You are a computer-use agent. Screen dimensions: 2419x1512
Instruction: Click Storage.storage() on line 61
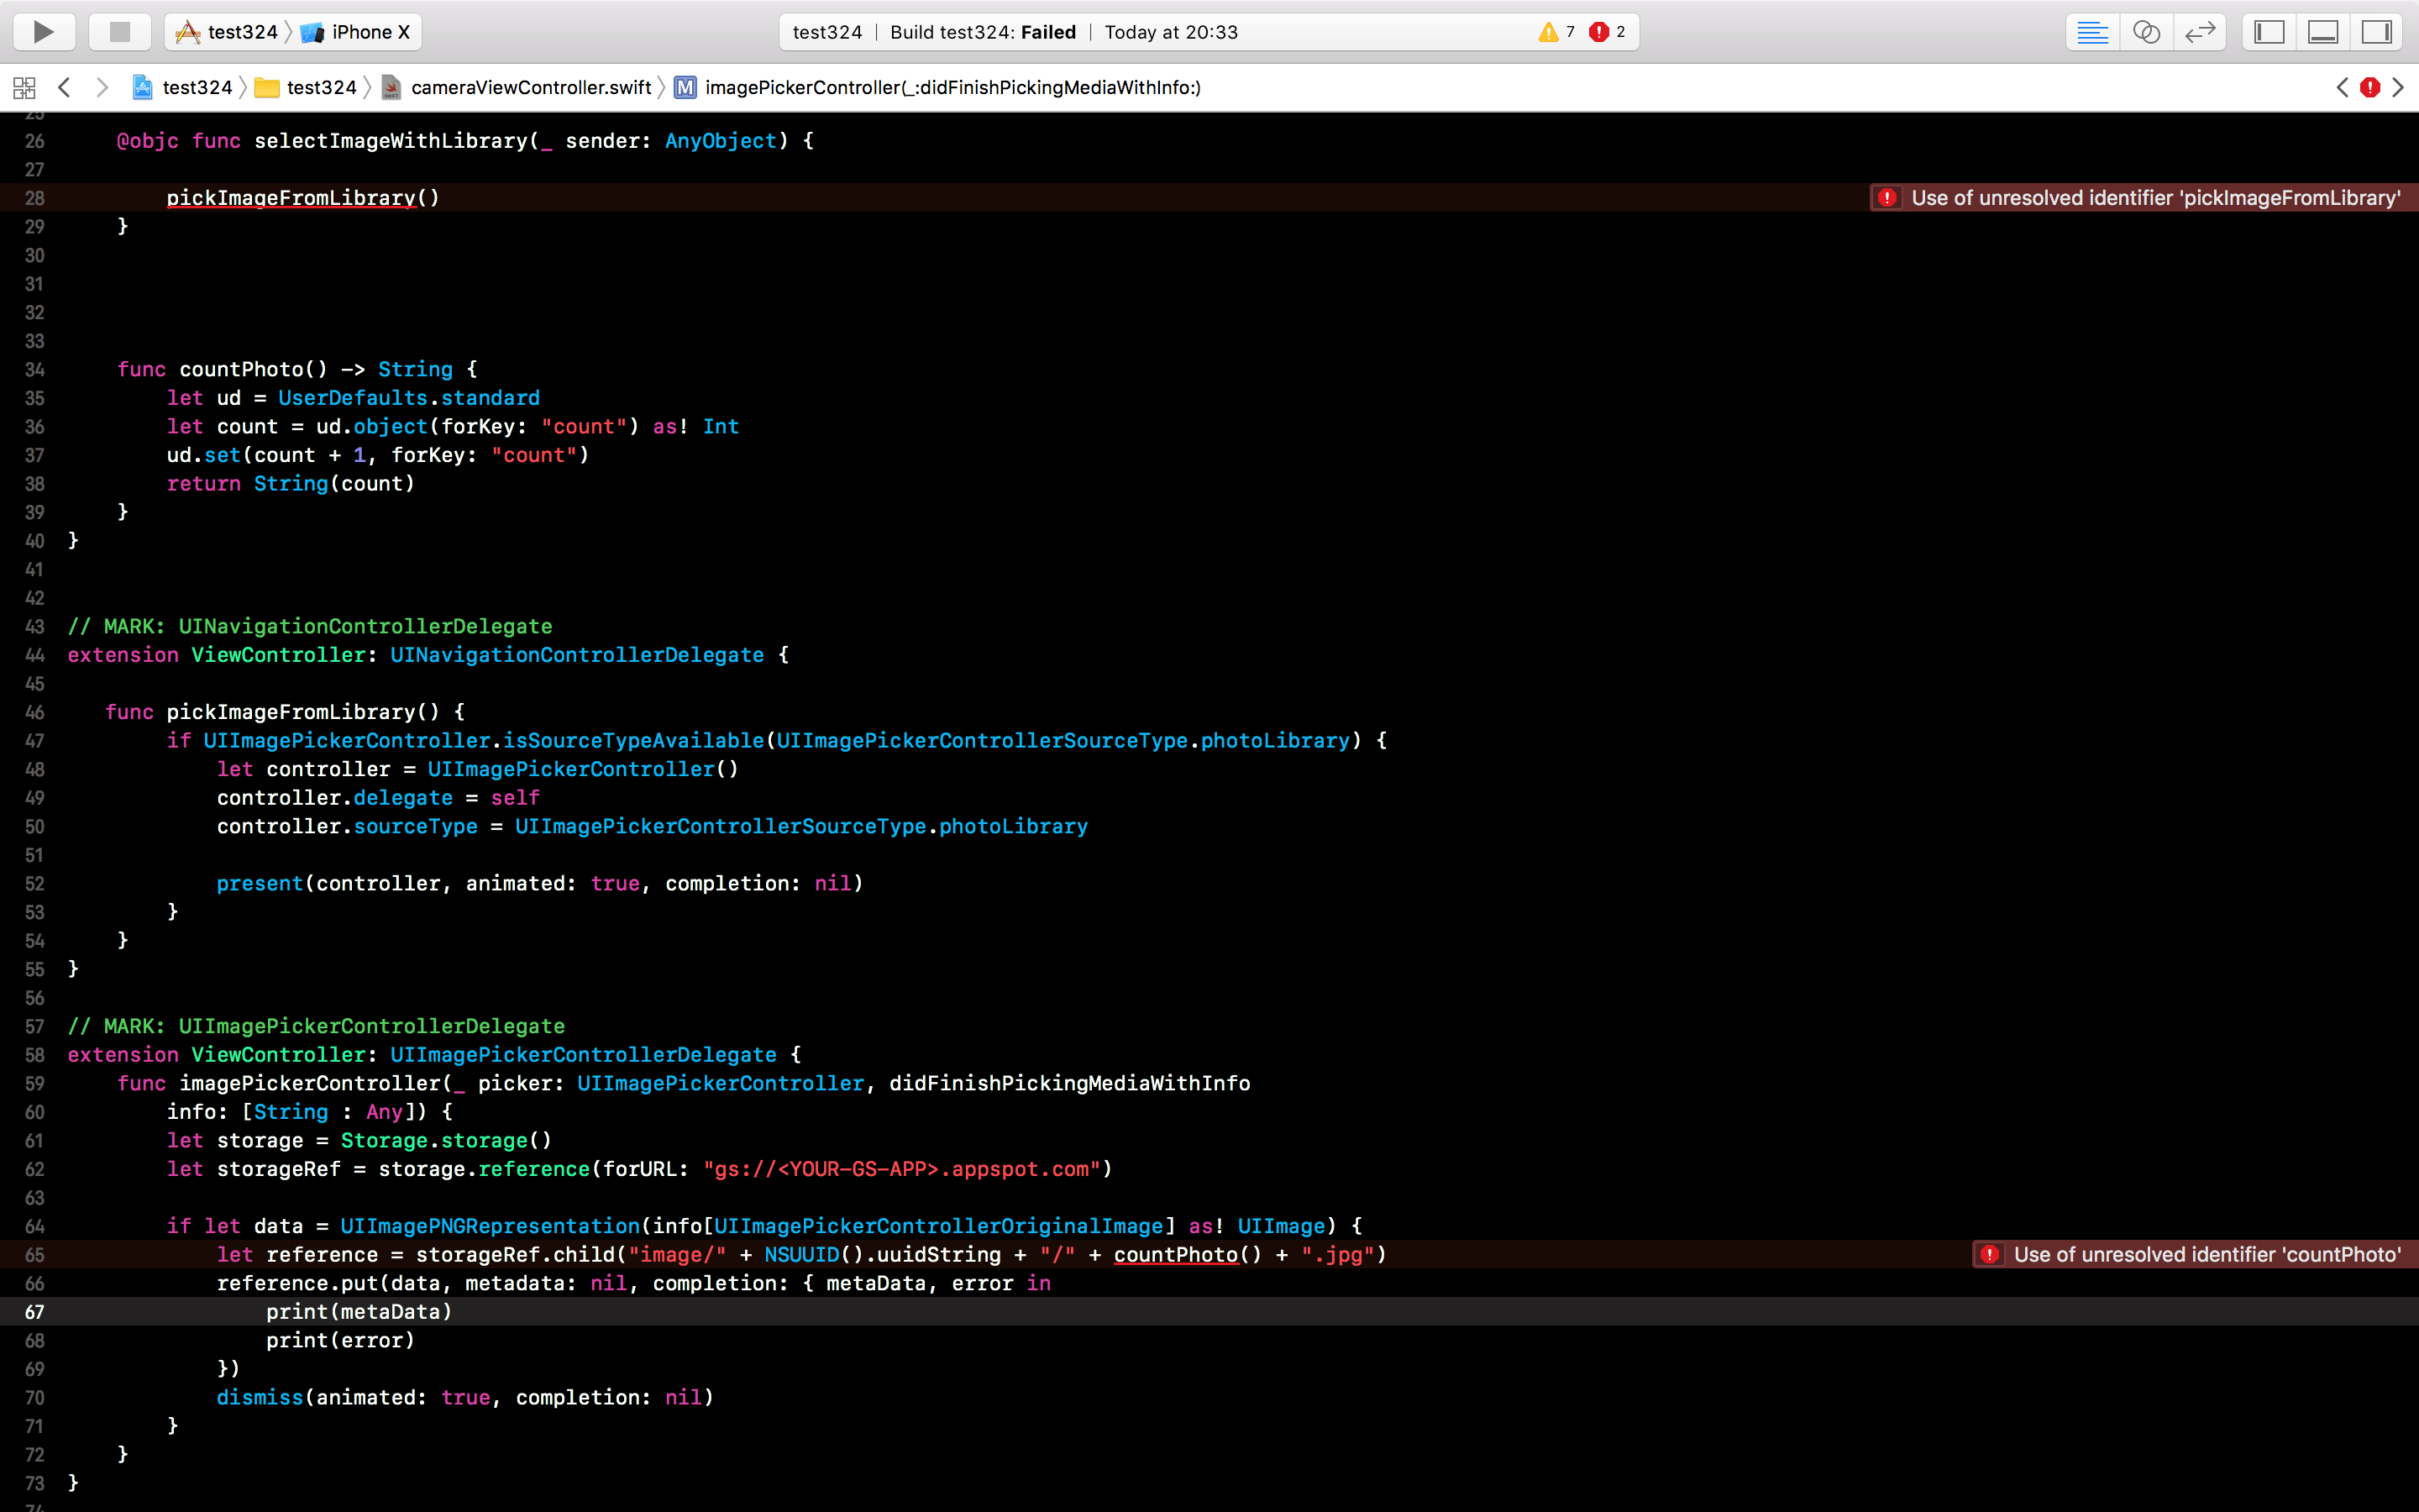[447, 1141]
